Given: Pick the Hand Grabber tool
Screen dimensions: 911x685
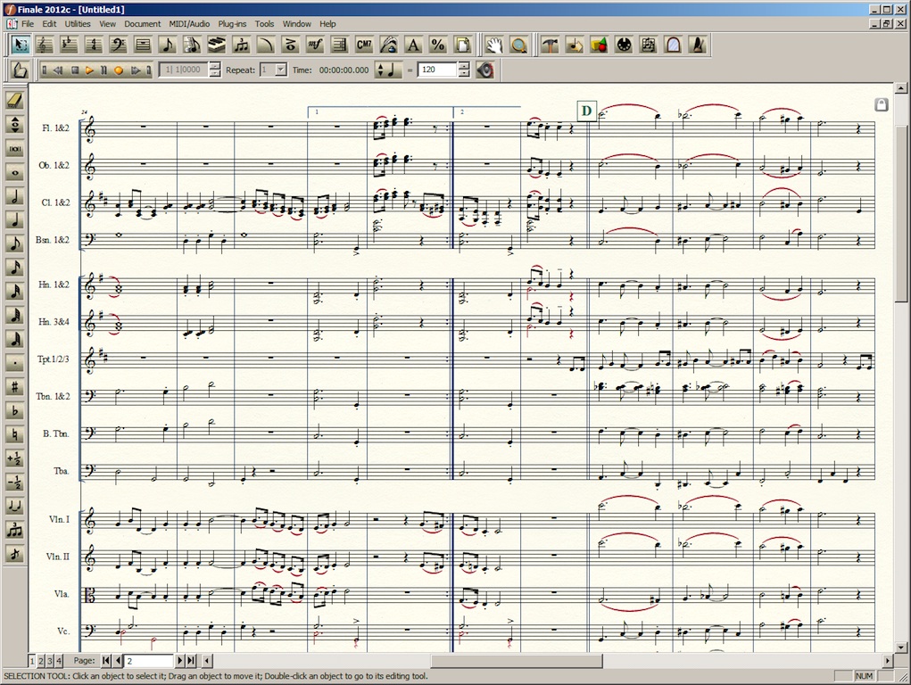Looking at the screenshot, I should 493,44.
